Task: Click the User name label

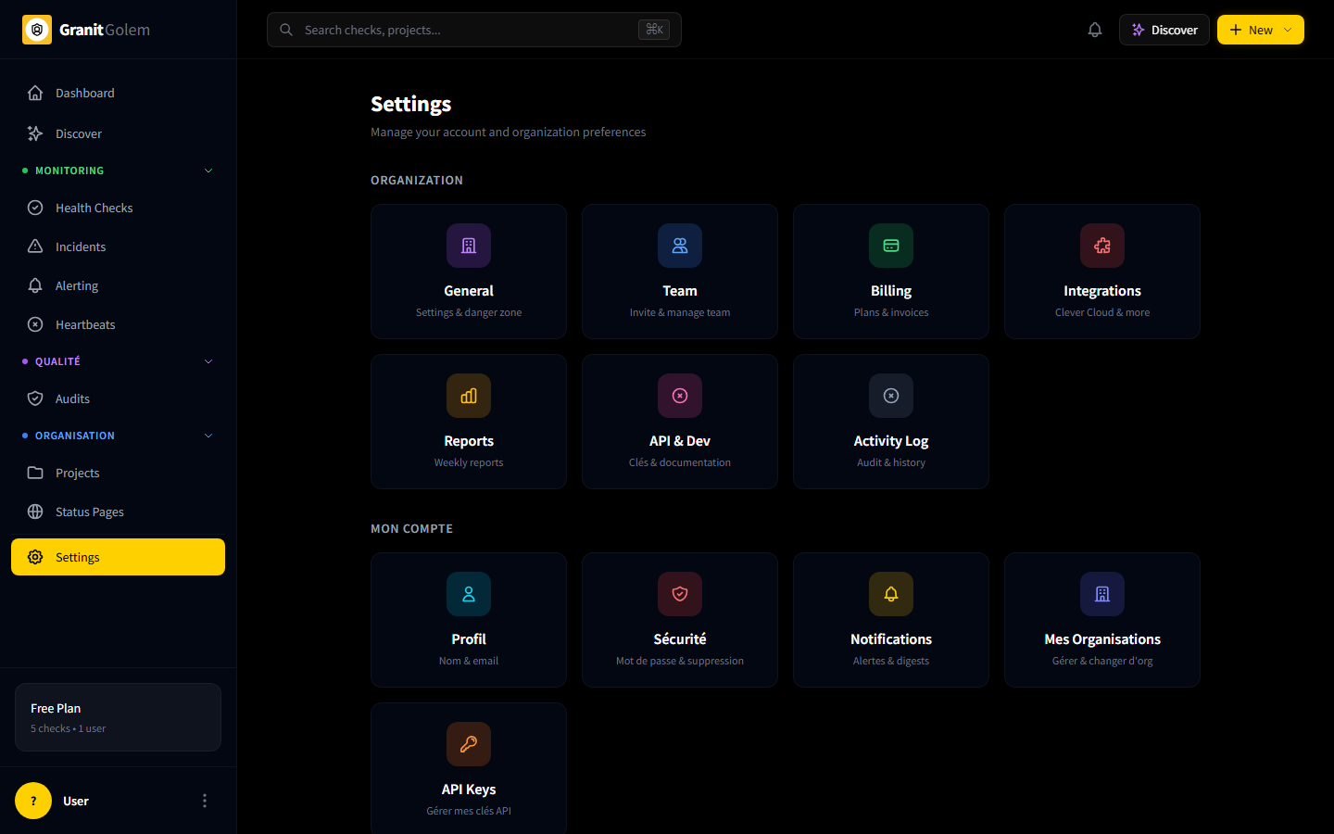Action: [x=76, y=802]
